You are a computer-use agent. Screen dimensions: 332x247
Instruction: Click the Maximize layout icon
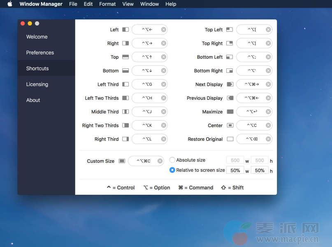(230, 112)
